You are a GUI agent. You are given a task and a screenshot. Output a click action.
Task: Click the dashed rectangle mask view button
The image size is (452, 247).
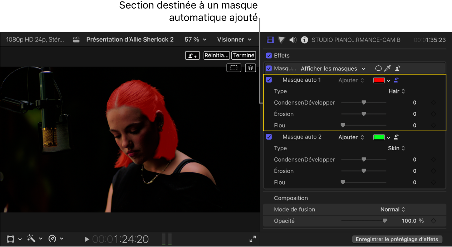click(234, 67)
